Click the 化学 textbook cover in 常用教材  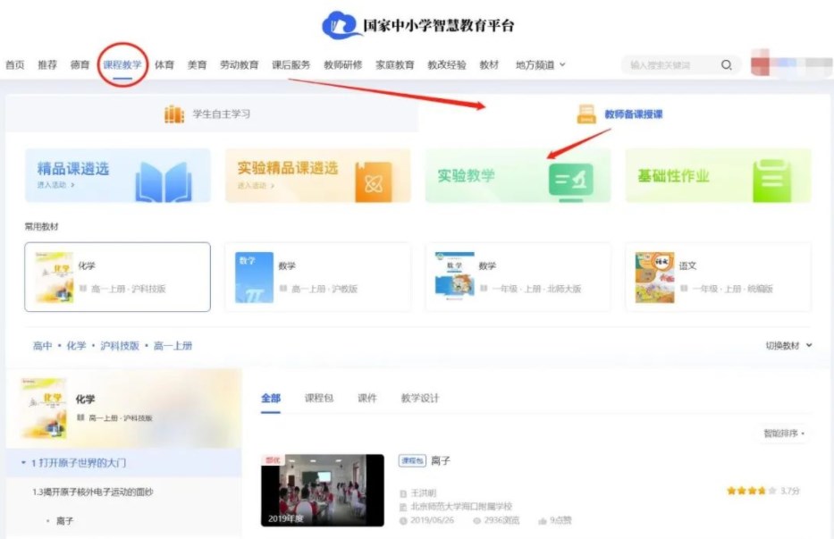pos(55,277)
